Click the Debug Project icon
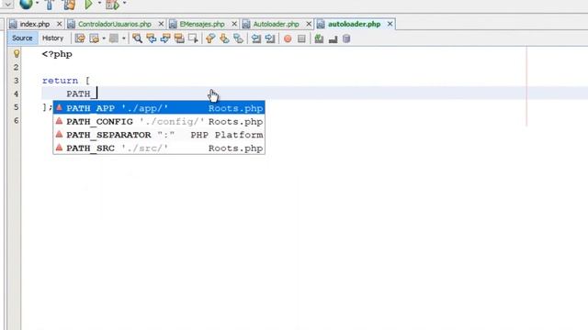The height and width of the screenshot is (330, 588). [x=112, y=5]
